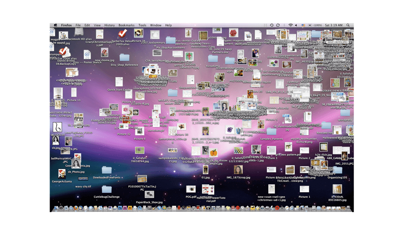404x235 pixels.
Task: Select the samplekaleido jpg file
Action: point(172,150)
